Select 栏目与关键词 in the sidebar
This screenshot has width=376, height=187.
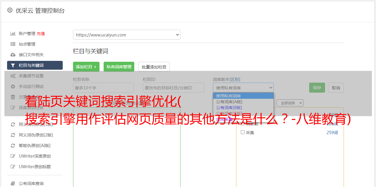coord(35,65)
